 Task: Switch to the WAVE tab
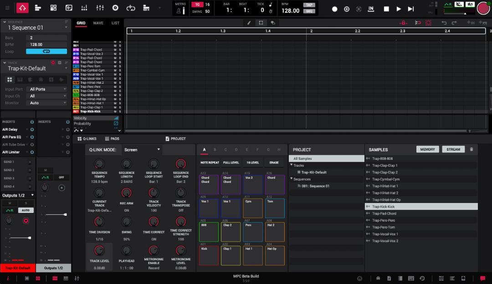98,23
